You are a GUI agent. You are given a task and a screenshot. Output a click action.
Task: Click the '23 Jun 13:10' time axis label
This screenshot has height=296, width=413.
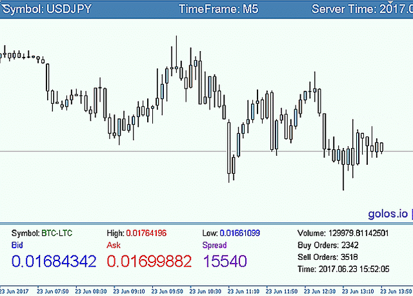click(358, 291)
